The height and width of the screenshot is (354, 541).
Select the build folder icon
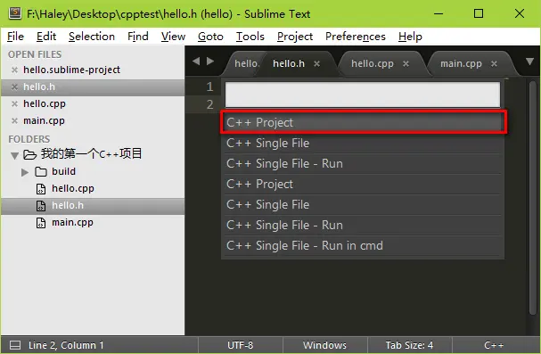41,171
